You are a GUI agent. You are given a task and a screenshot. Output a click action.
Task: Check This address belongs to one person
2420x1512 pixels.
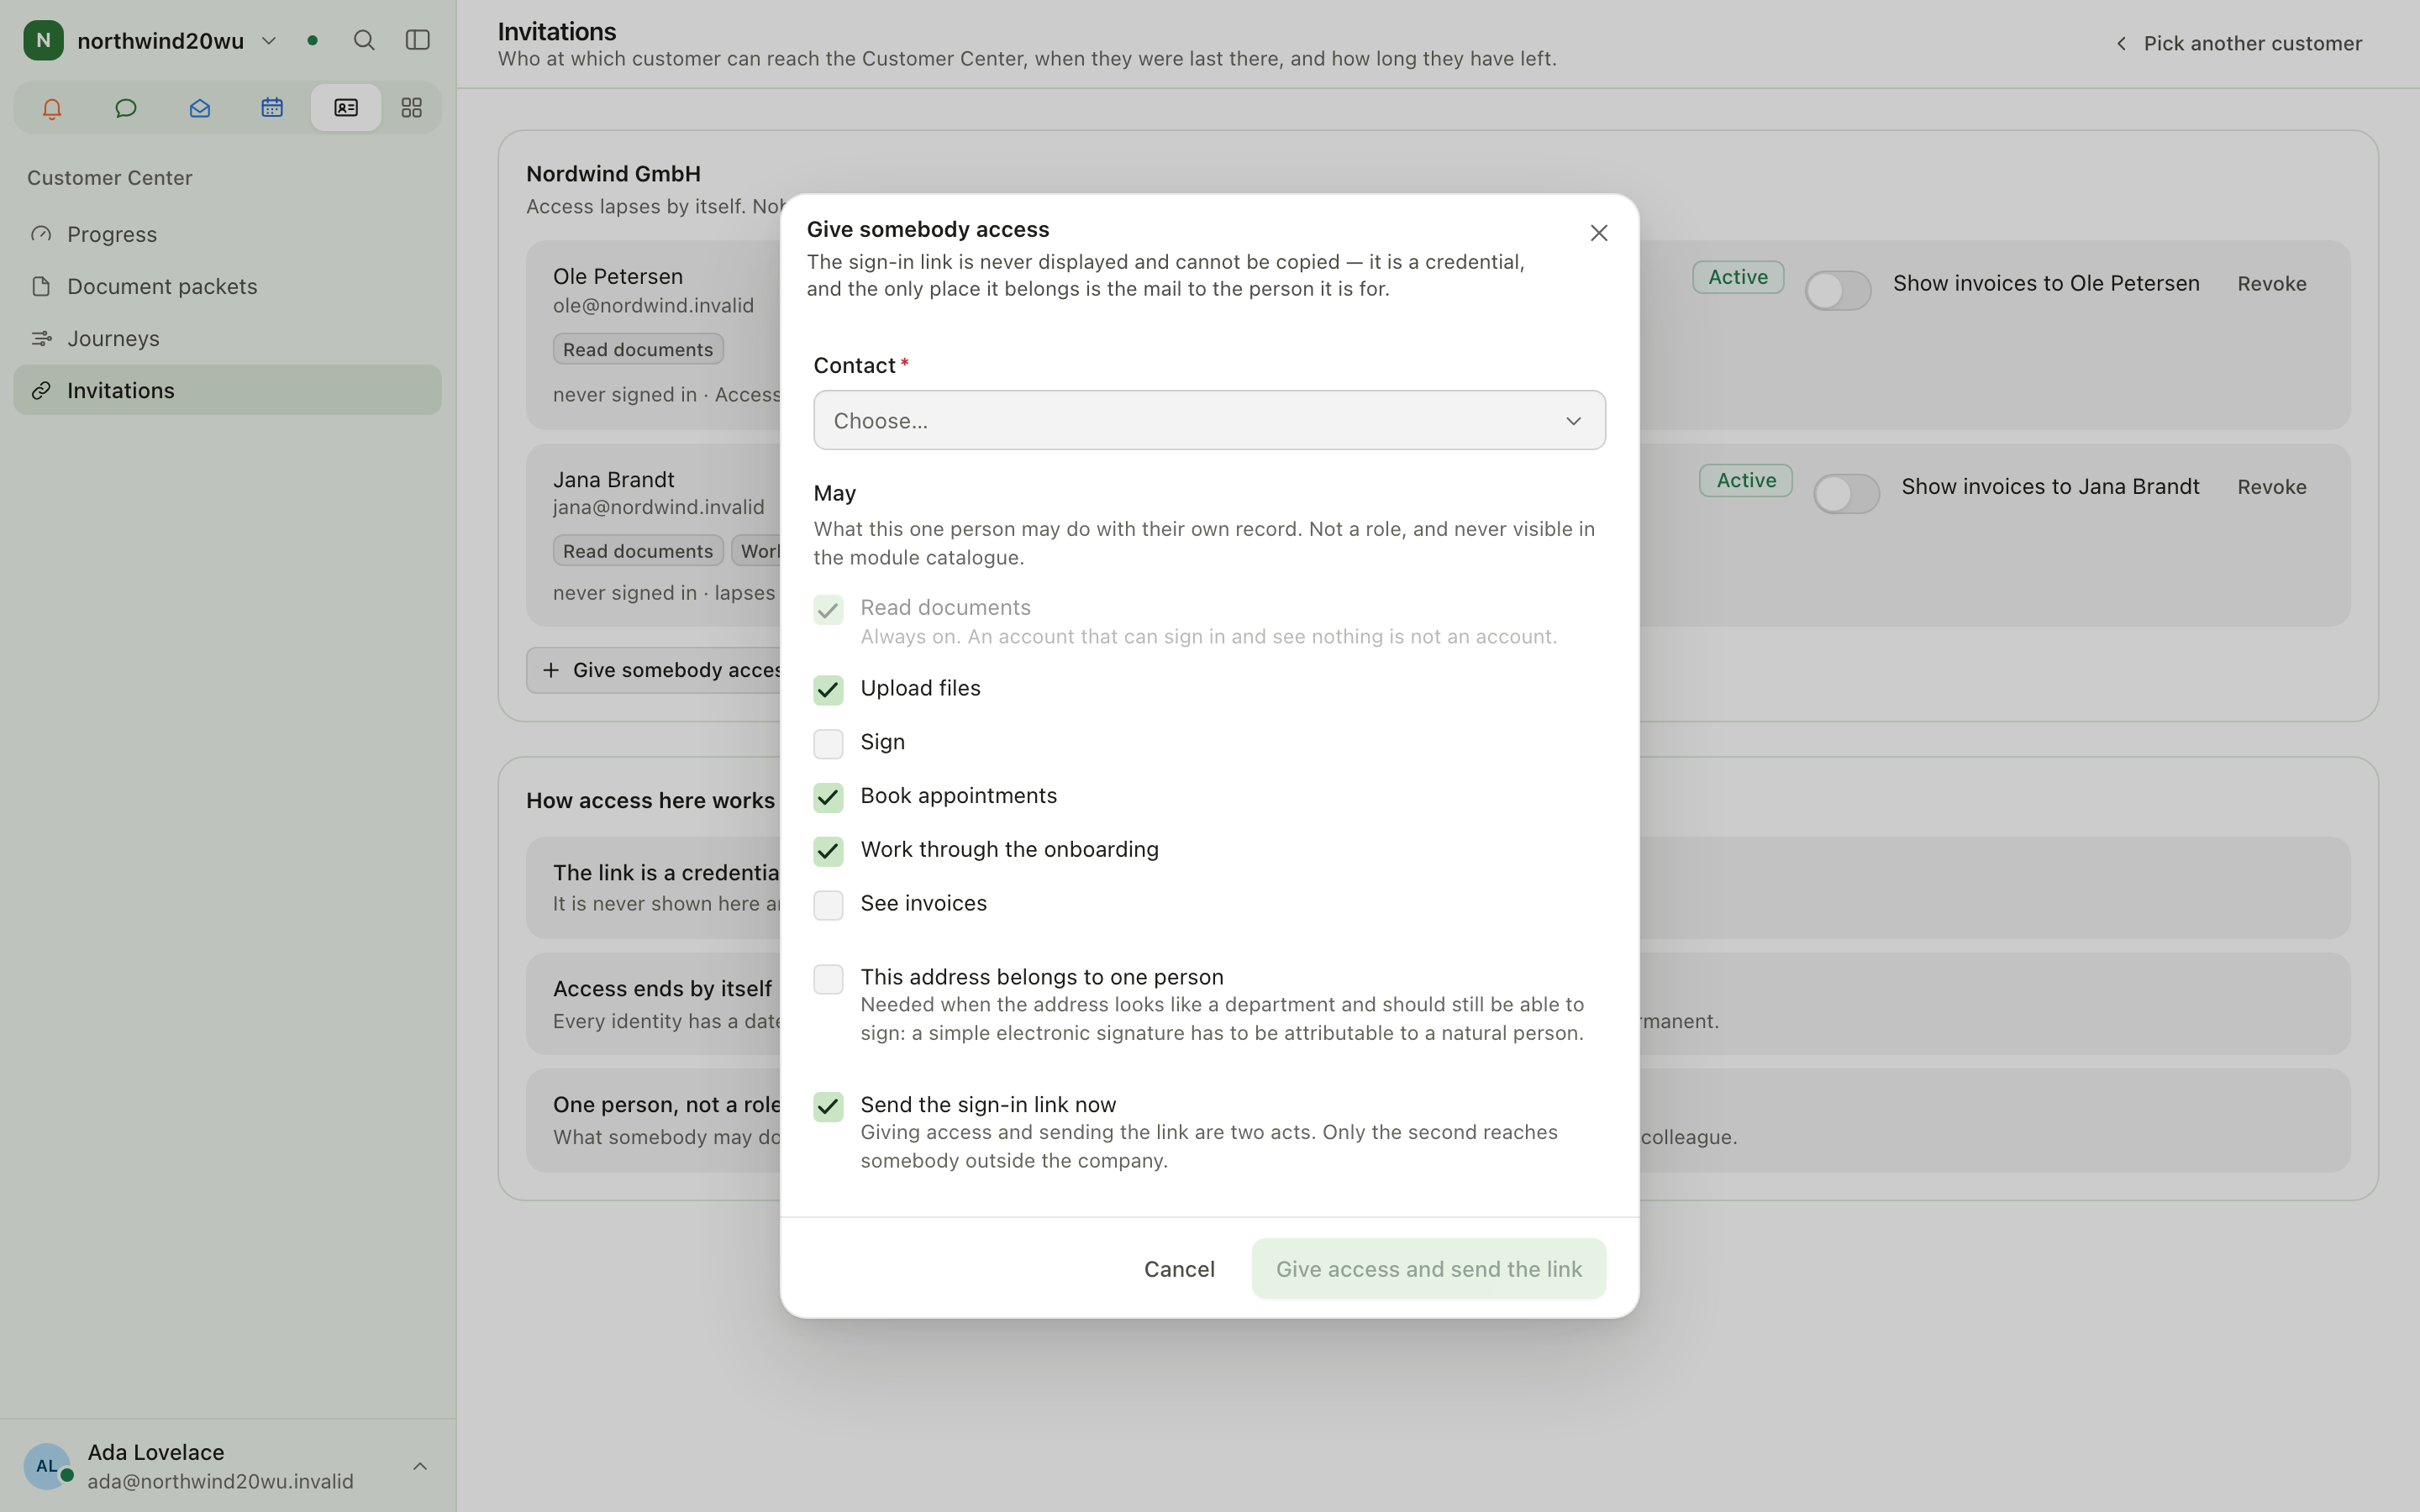pyautogui.click(x=828, y=979)
